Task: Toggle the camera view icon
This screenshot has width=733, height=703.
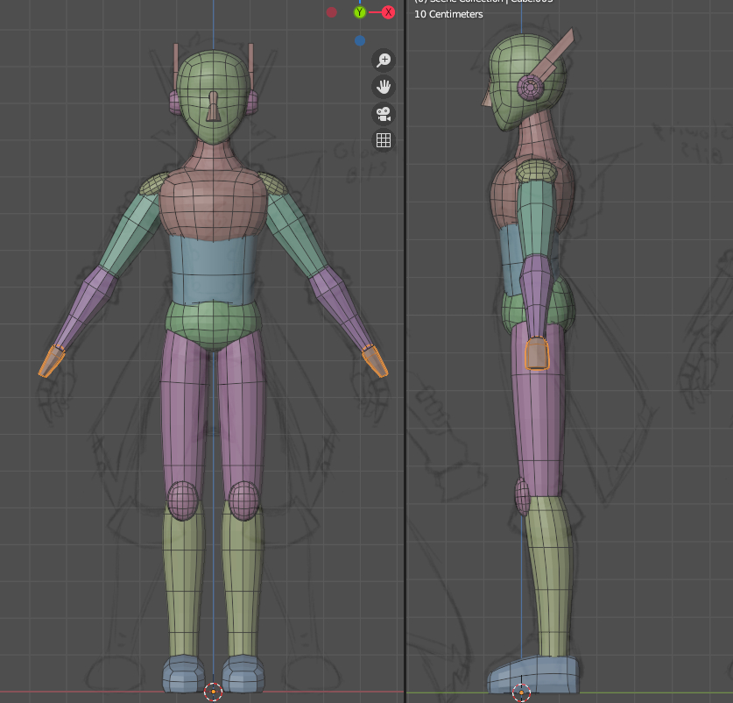Action: [x=384, y=114]
